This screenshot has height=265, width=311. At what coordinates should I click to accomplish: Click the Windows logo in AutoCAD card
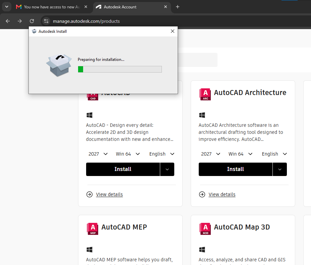[x=89, y=115]
